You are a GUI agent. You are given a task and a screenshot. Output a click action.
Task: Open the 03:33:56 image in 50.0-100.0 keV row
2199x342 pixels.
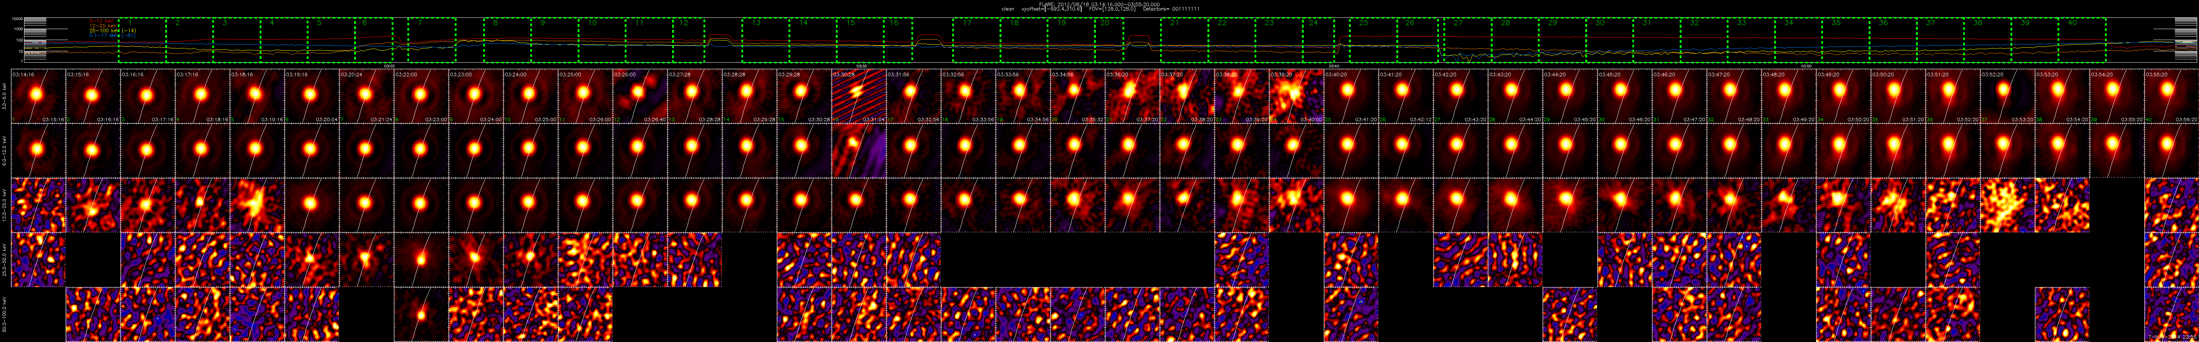pos(1022,314)
